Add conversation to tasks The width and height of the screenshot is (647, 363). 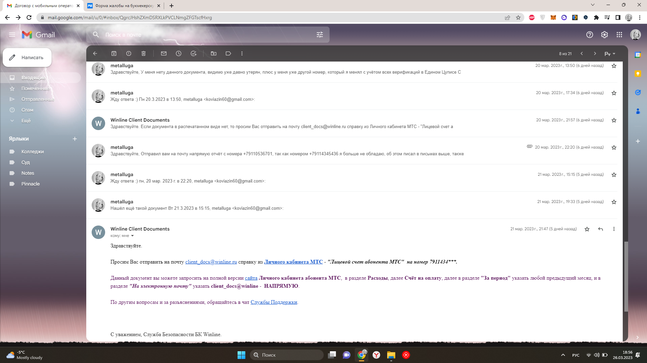point(193,53)
